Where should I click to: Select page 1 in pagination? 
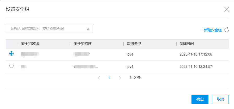click(109, 78)
